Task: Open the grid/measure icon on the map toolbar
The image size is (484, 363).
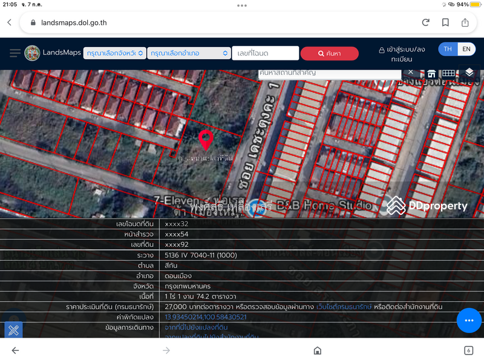Action: [x=448, y=73]
